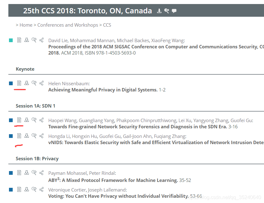Click share icon for Proceedings entry
Image resolution: width=264 pixels, height=203 pixels.
pyautogui.click(x=42, y=40)
